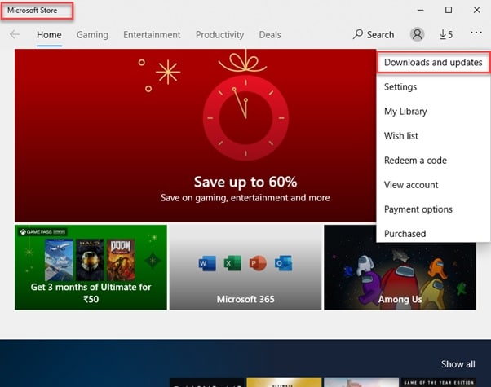Click the PowerPoint icon in Microsoft 365 tile
491x387 pixels.
point(258,263)
